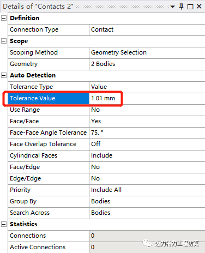The height and width of the screenshot is (253, 205).
Task: Collapse the Auto Detection section
Action: (x=4, y=75)
